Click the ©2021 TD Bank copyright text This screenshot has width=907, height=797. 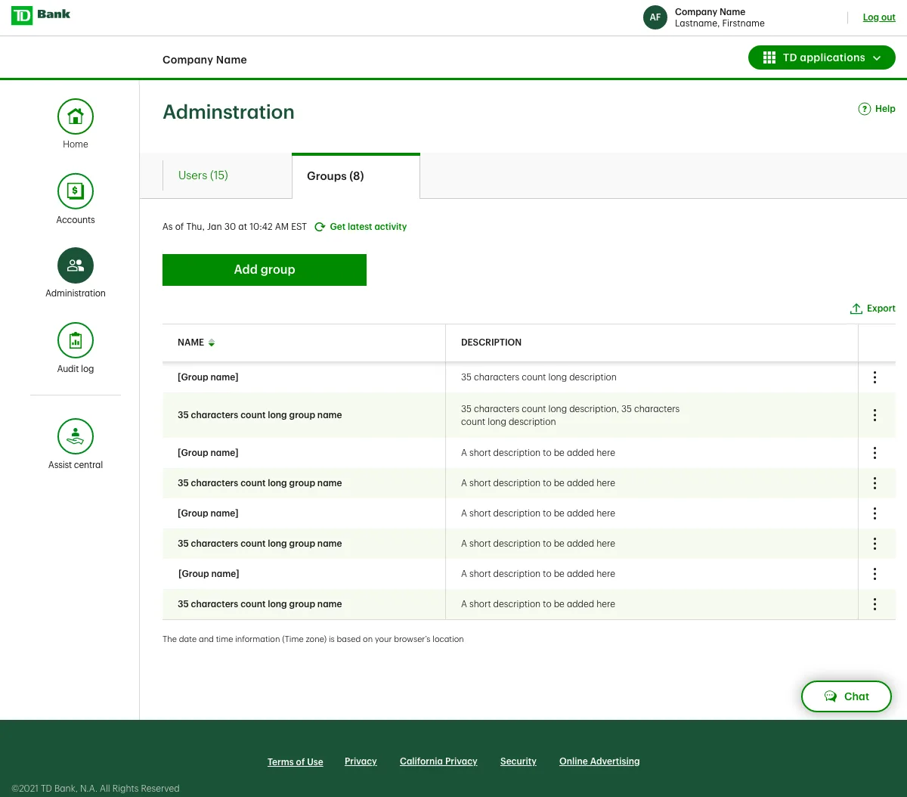[x=95, y=789]
